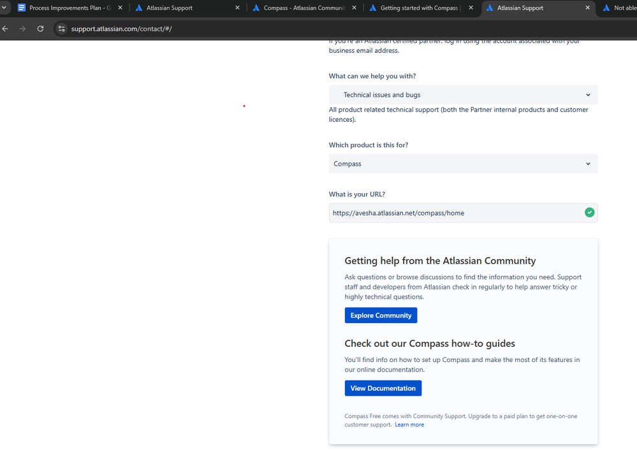Click the Atlassian icon on the Getting started tab
The image size is (637, 471).
[x=374, y=8]
